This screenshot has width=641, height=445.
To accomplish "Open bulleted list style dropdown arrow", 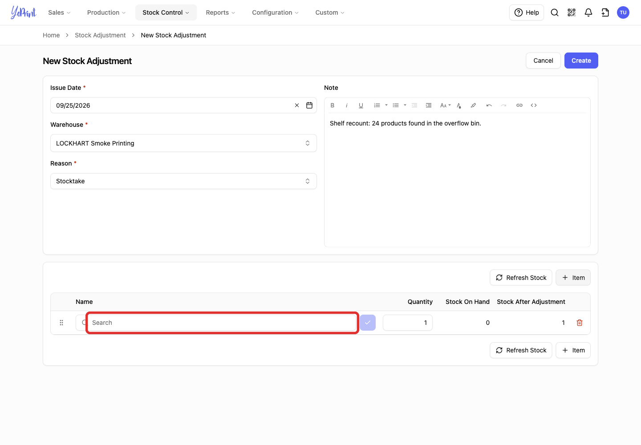I will (x=405, y=105).
